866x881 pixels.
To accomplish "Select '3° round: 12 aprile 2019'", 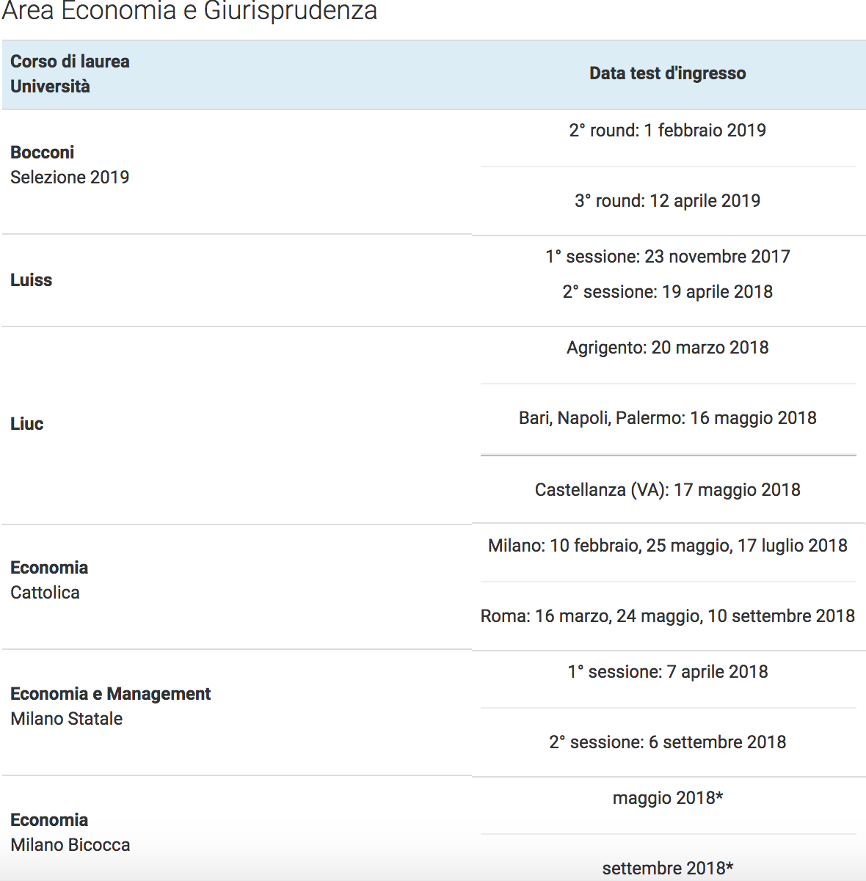I will pos(668,201).
